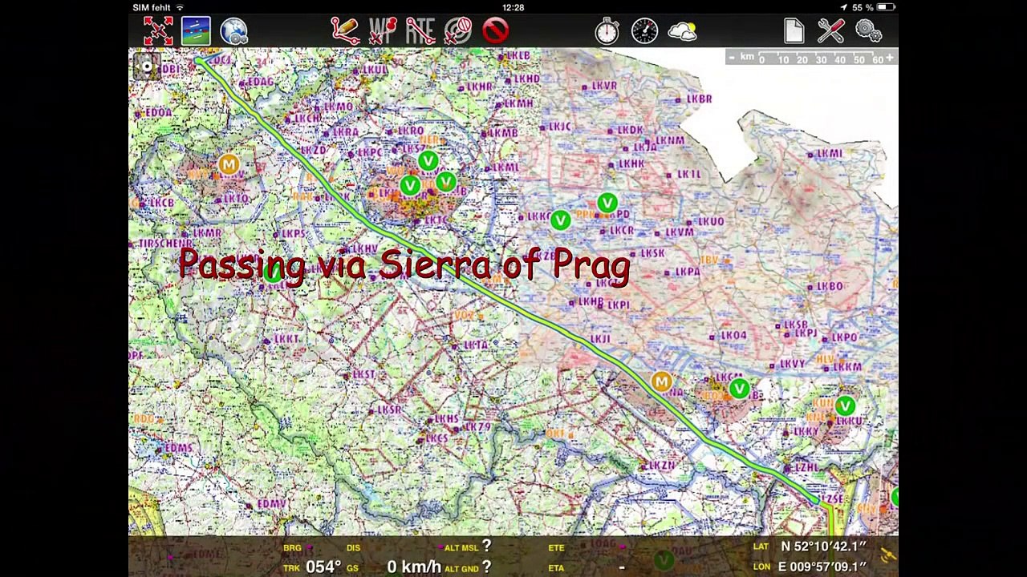Tap the topmost green V marker near LKRO
1027x577 pixels.
click(x=428, y=162)
